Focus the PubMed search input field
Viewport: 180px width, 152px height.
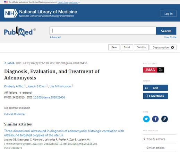(103, 31)
